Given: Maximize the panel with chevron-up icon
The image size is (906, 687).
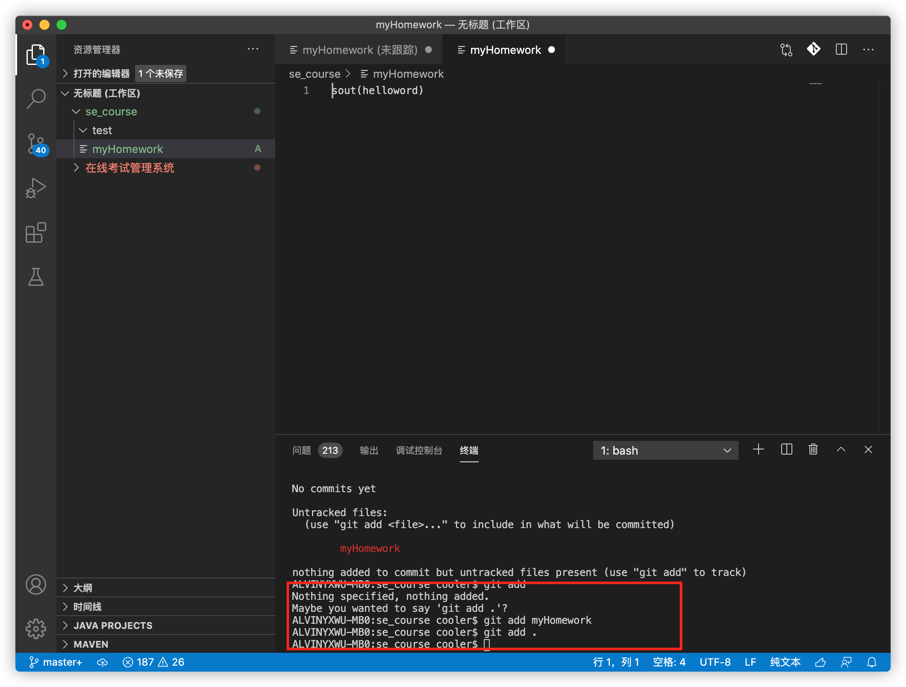Looking at the screenshot, I should [841, 449].
